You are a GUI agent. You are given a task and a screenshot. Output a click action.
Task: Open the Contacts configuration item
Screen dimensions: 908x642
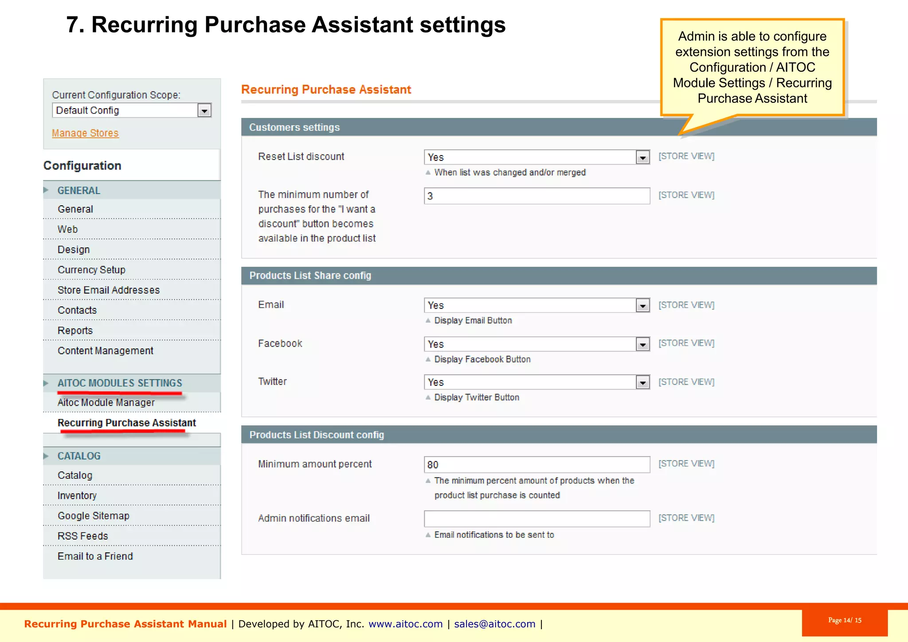coord(77,310)
